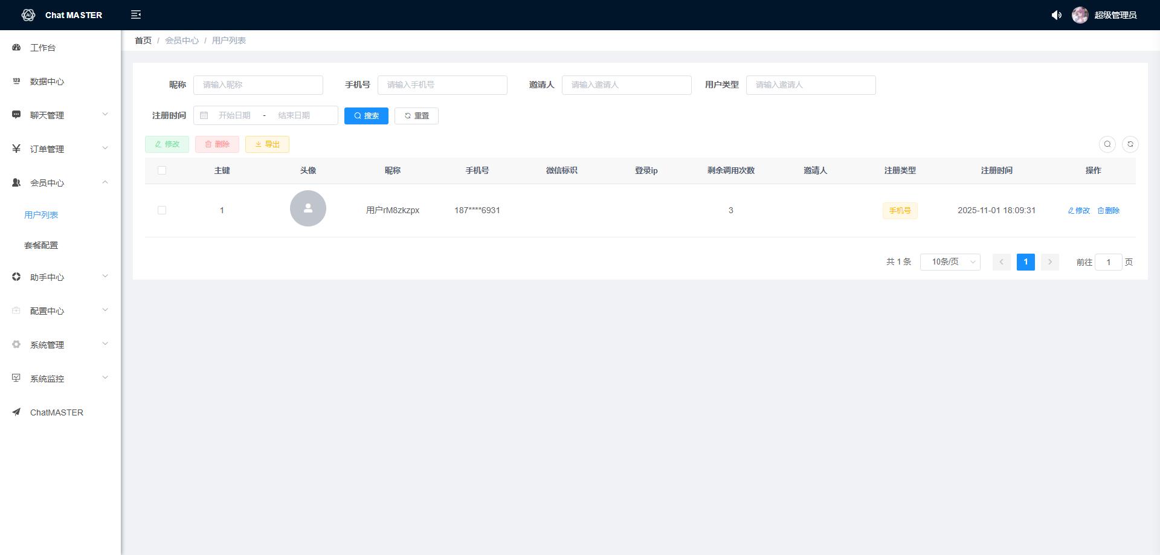Click the blue 搜索 button
Viewport: 1160px width, 555px height.
366,116
